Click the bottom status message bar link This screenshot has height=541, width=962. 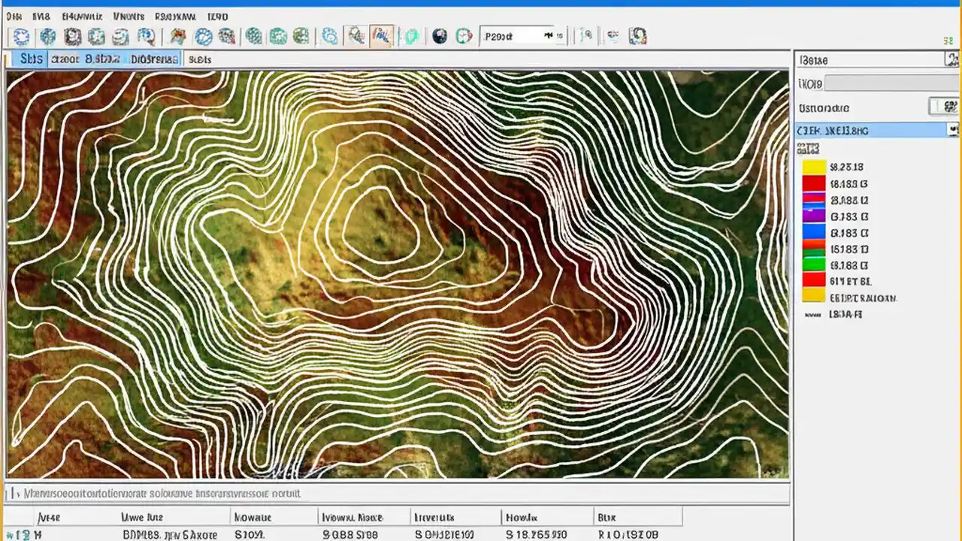tap(169, 494)
